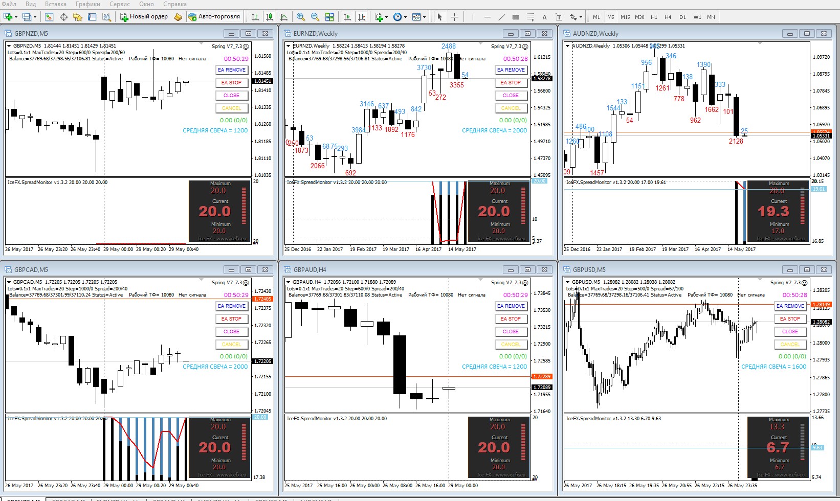The image size is (840, 501).
Task: Open the Окно menu
Action: click(146, 4)
